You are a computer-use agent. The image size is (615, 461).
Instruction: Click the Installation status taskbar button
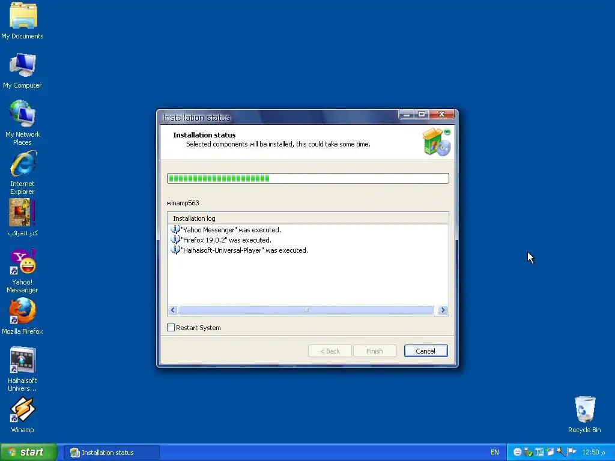(112, 453)
